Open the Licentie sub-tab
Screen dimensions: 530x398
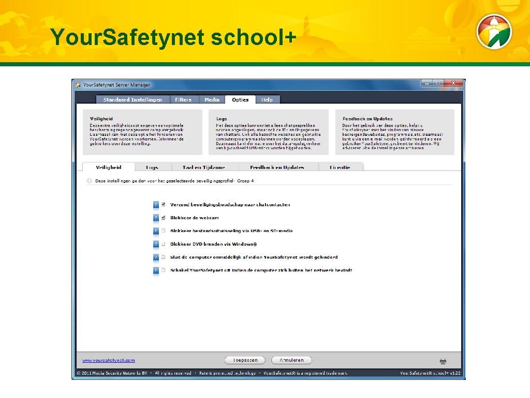pyautogui.click(x=340, y=167)
